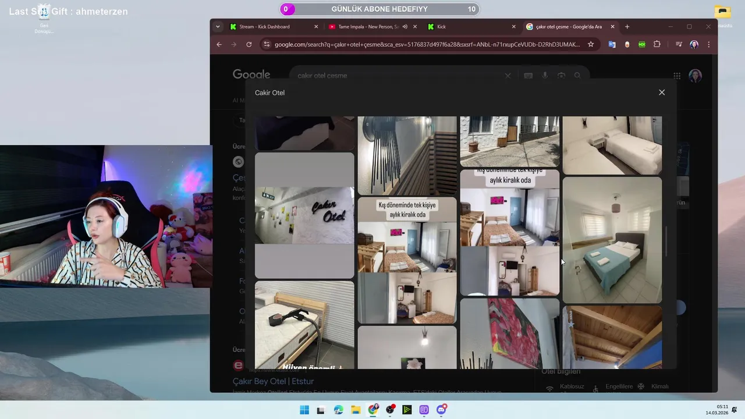Open the Google apps grid
The width and height of the screenshot is (745, 419).
point(677,76)
